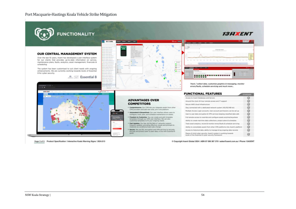The width and height of the screenshot is (296, 209).
Task: Click 'Track asset analytics' feature text
Action: point(212,124)
